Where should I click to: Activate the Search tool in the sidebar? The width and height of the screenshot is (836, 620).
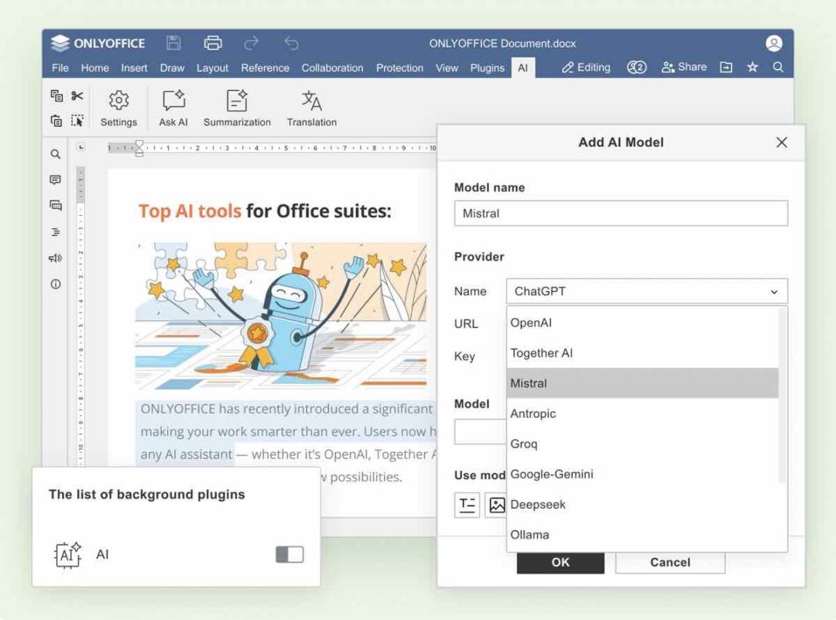55,154
